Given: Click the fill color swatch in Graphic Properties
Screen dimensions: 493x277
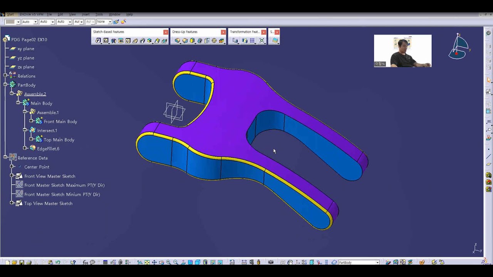Looking at the screenshot, I should (x=10, y=22).
